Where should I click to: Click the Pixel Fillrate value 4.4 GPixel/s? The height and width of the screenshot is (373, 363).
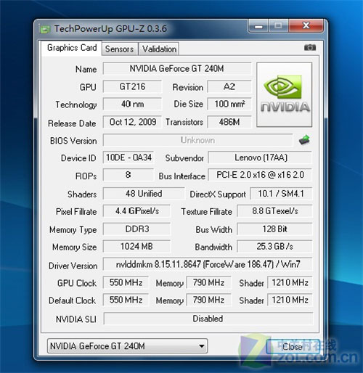point(136,211)
